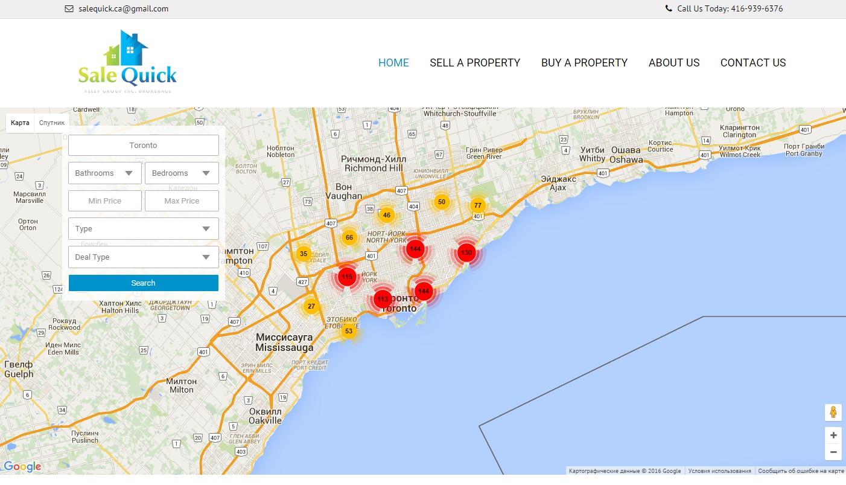Navigate to ABOUT US

(674, 63)
